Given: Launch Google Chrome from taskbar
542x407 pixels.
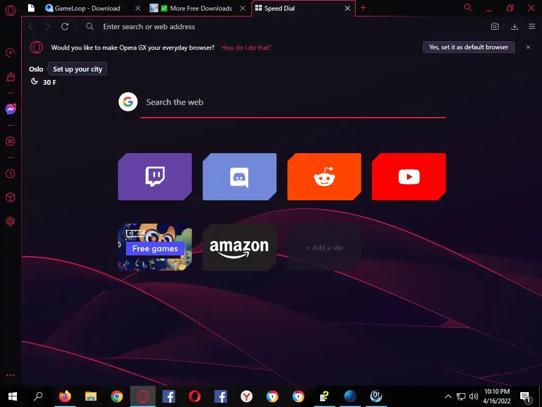Looking at the screenshot, I should coord(117,396).
